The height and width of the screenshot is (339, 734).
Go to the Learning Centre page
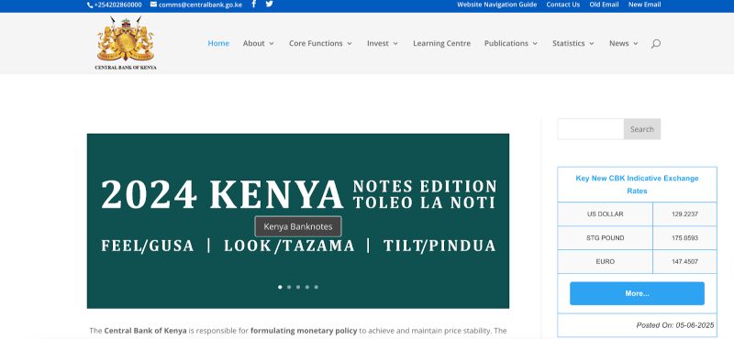coord(441,43)
